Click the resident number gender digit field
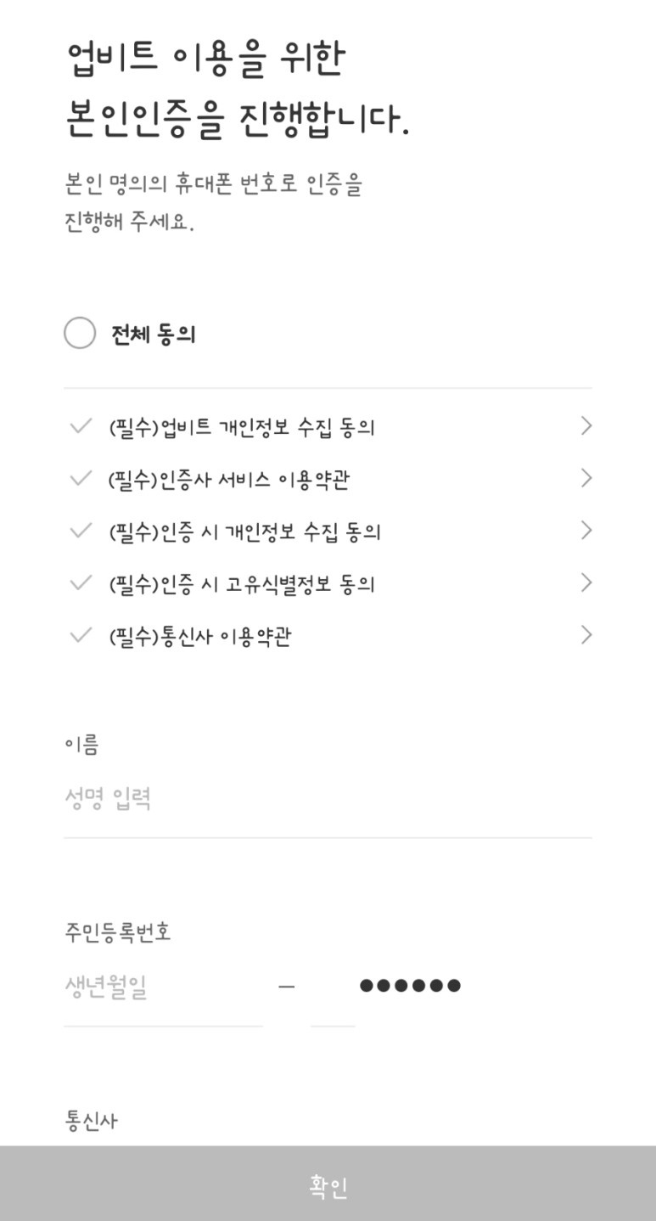 coord(332,987)
